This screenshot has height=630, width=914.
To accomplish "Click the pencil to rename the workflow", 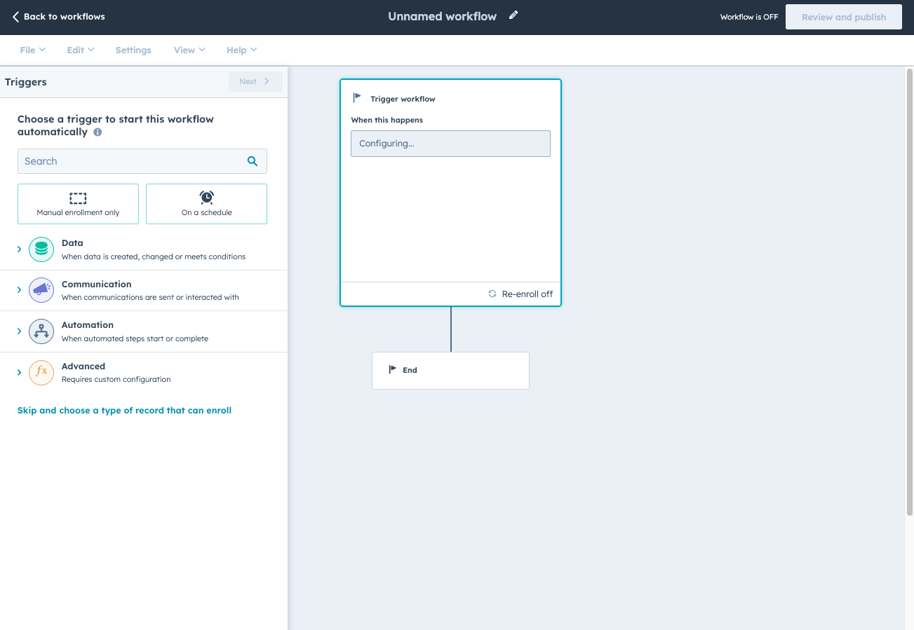I will (513, 15).
